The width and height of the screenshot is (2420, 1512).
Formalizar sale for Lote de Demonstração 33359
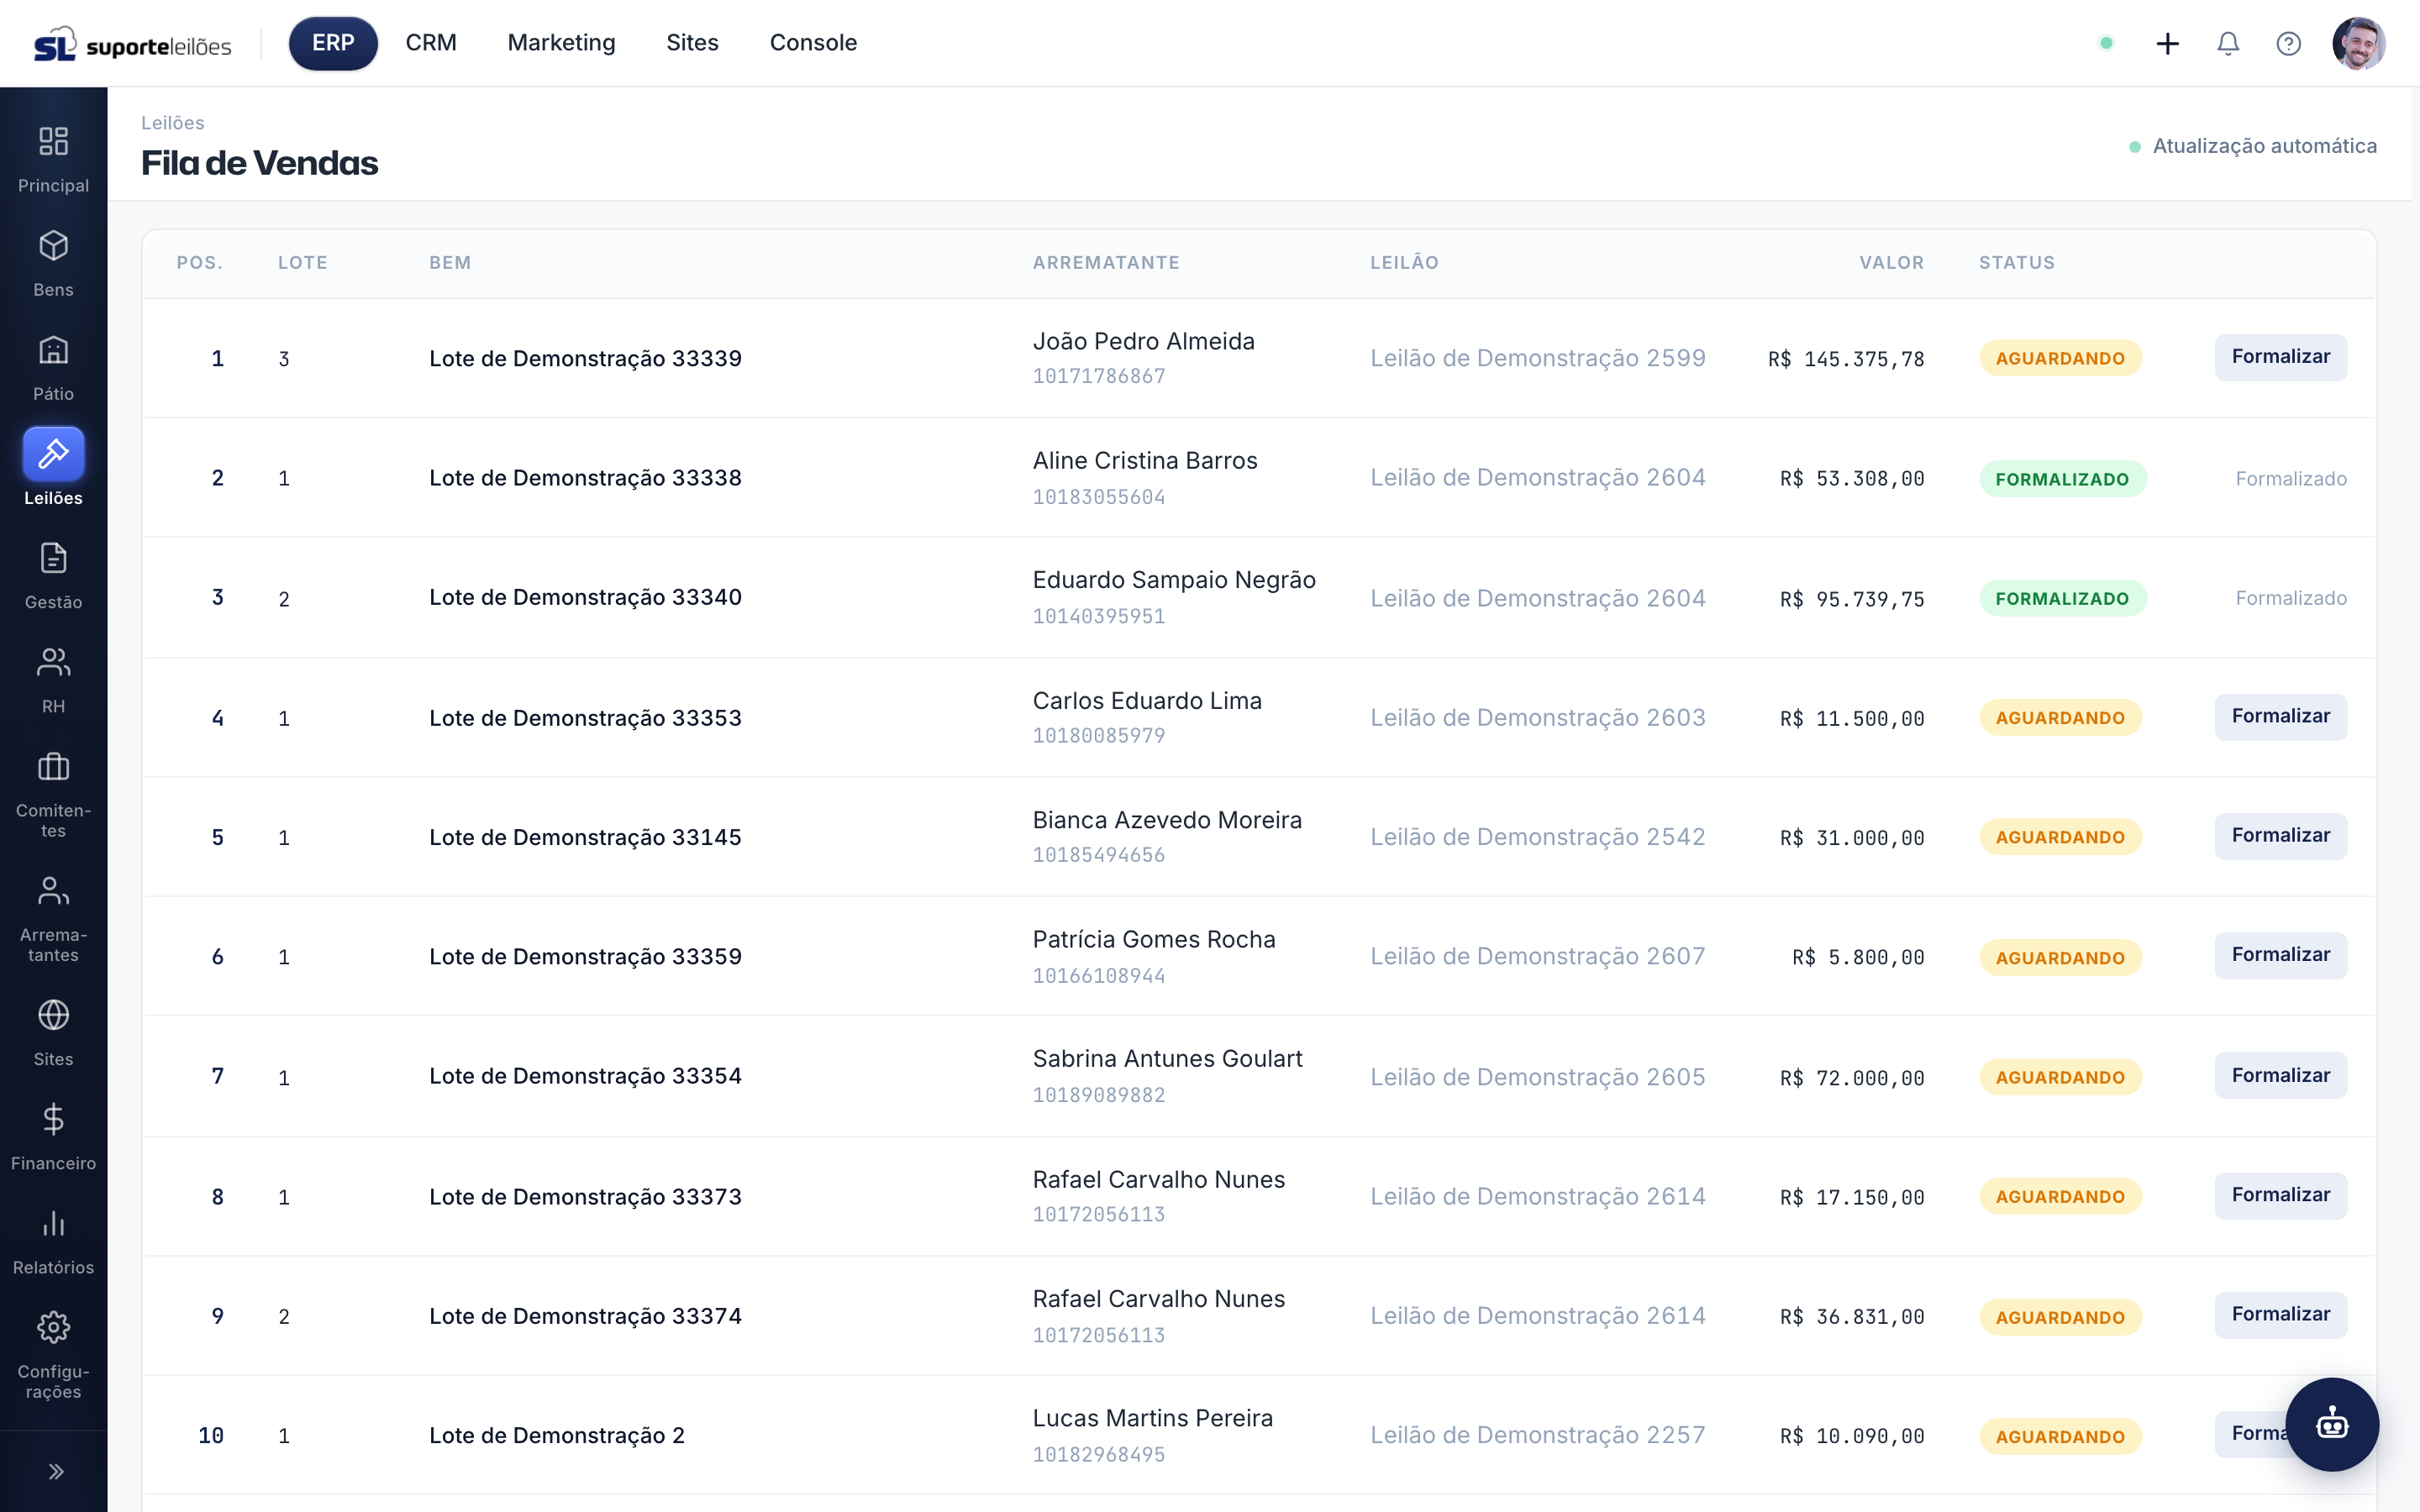click(x=2280, y=955)
